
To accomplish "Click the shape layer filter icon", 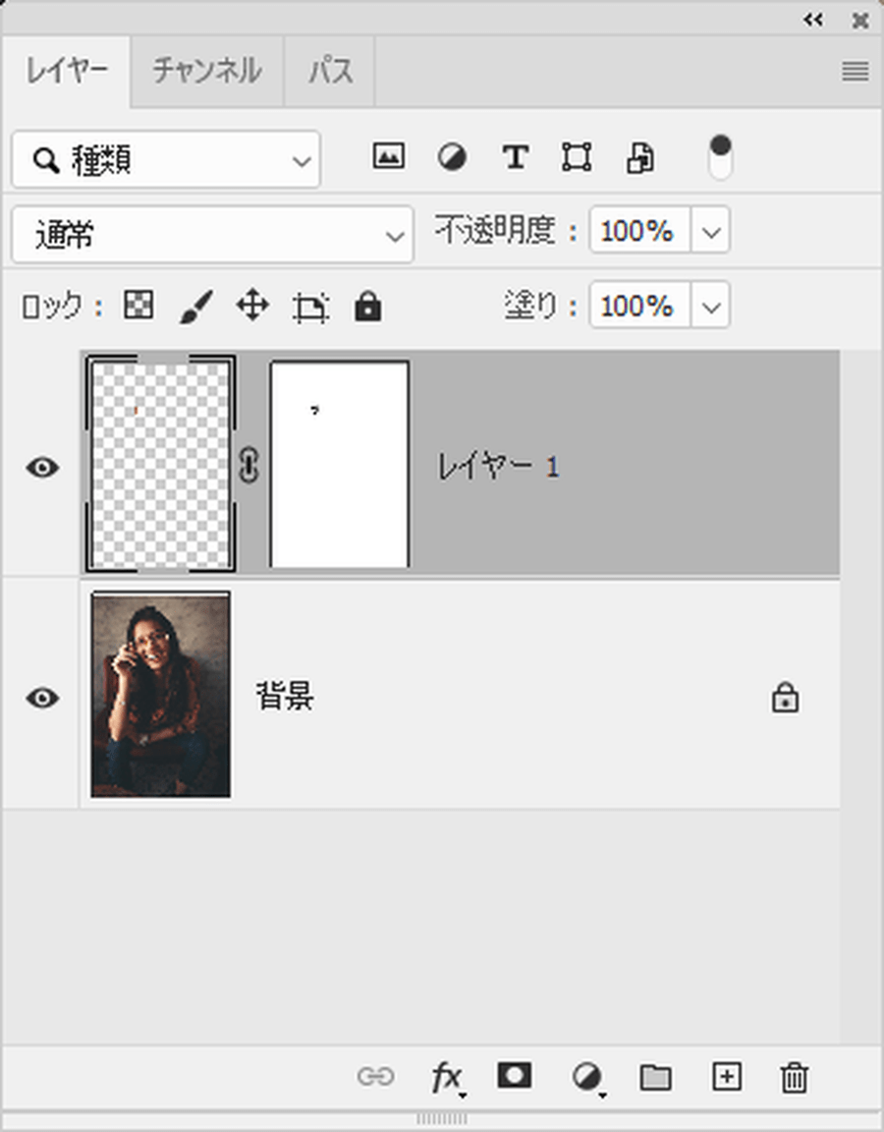I will 577,157.
